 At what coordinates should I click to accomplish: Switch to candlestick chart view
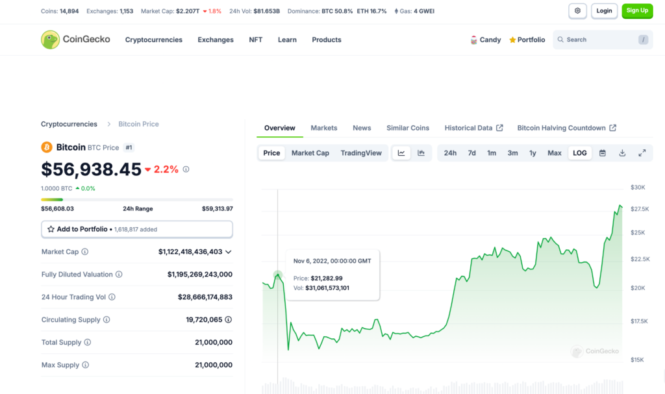click(420, 153)
